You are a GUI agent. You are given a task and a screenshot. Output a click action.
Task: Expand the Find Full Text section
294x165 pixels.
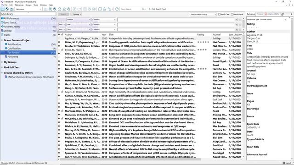2,67
